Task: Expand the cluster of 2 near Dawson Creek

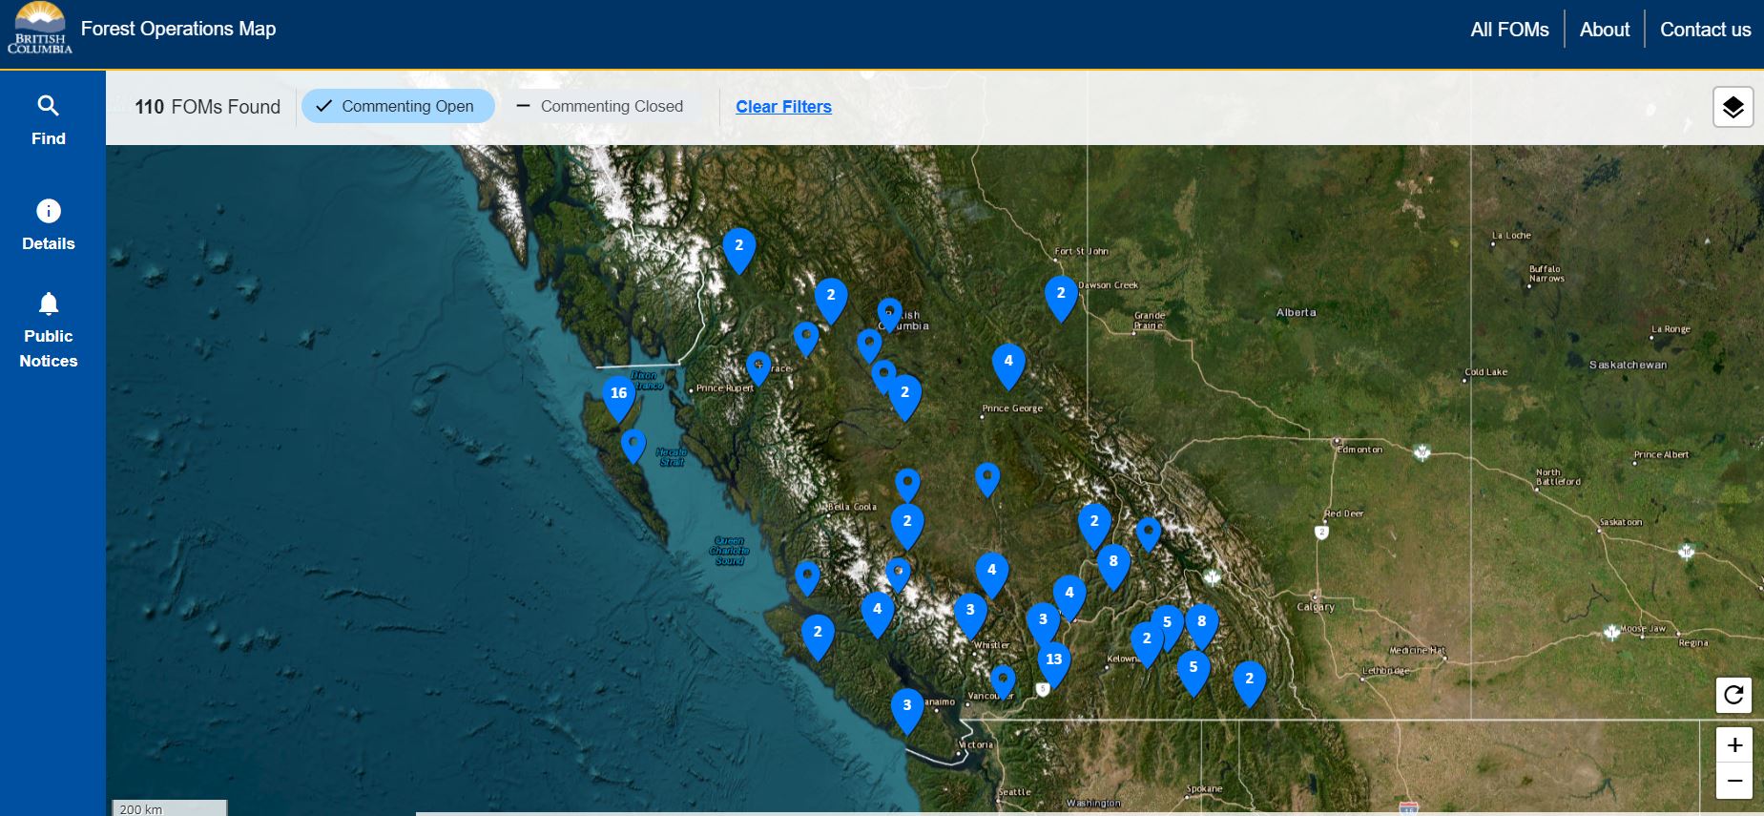Action: 1061,294
